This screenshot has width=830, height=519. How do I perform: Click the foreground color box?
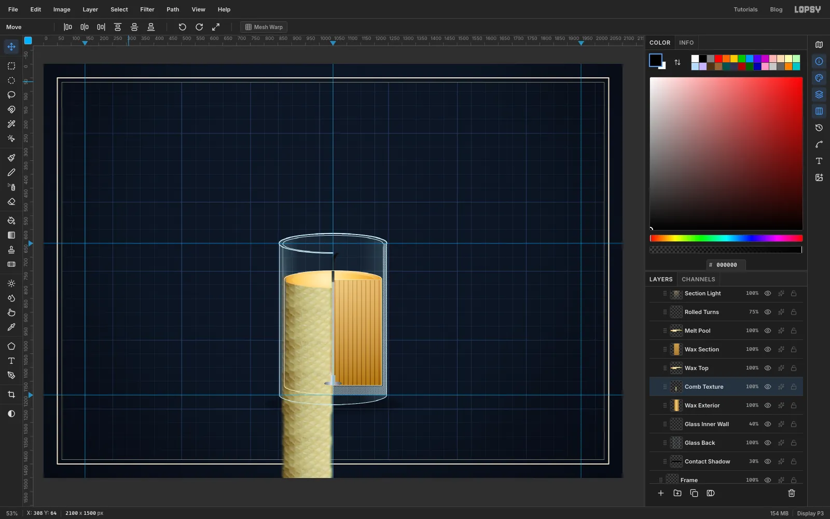656,60
